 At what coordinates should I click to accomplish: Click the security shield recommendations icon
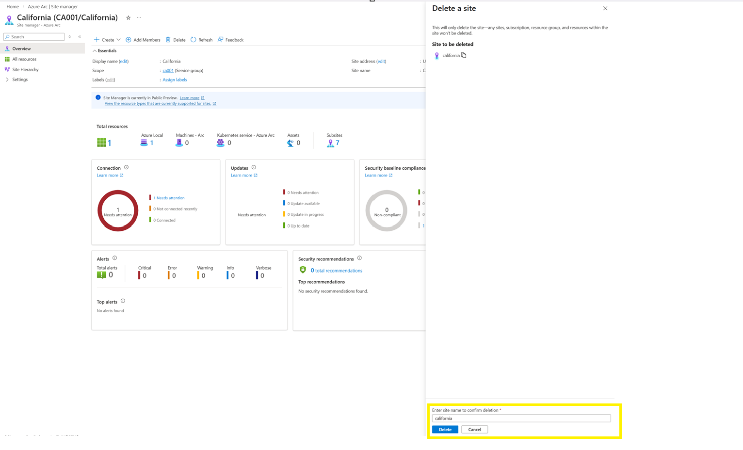coord(303,270)
